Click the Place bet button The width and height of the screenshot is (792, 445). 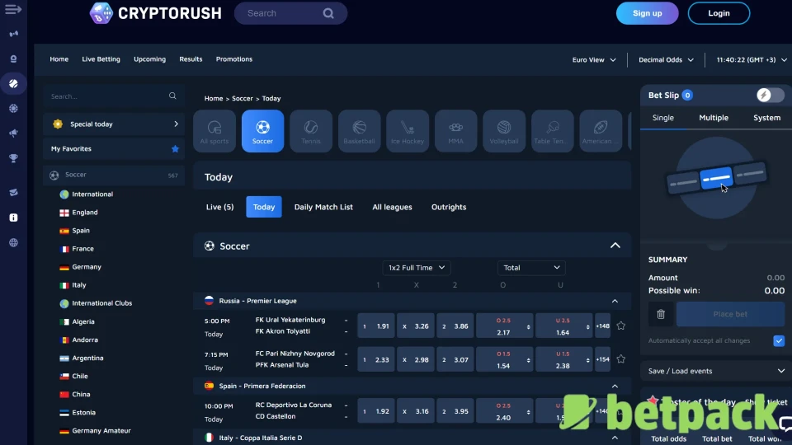click(730, 314)
